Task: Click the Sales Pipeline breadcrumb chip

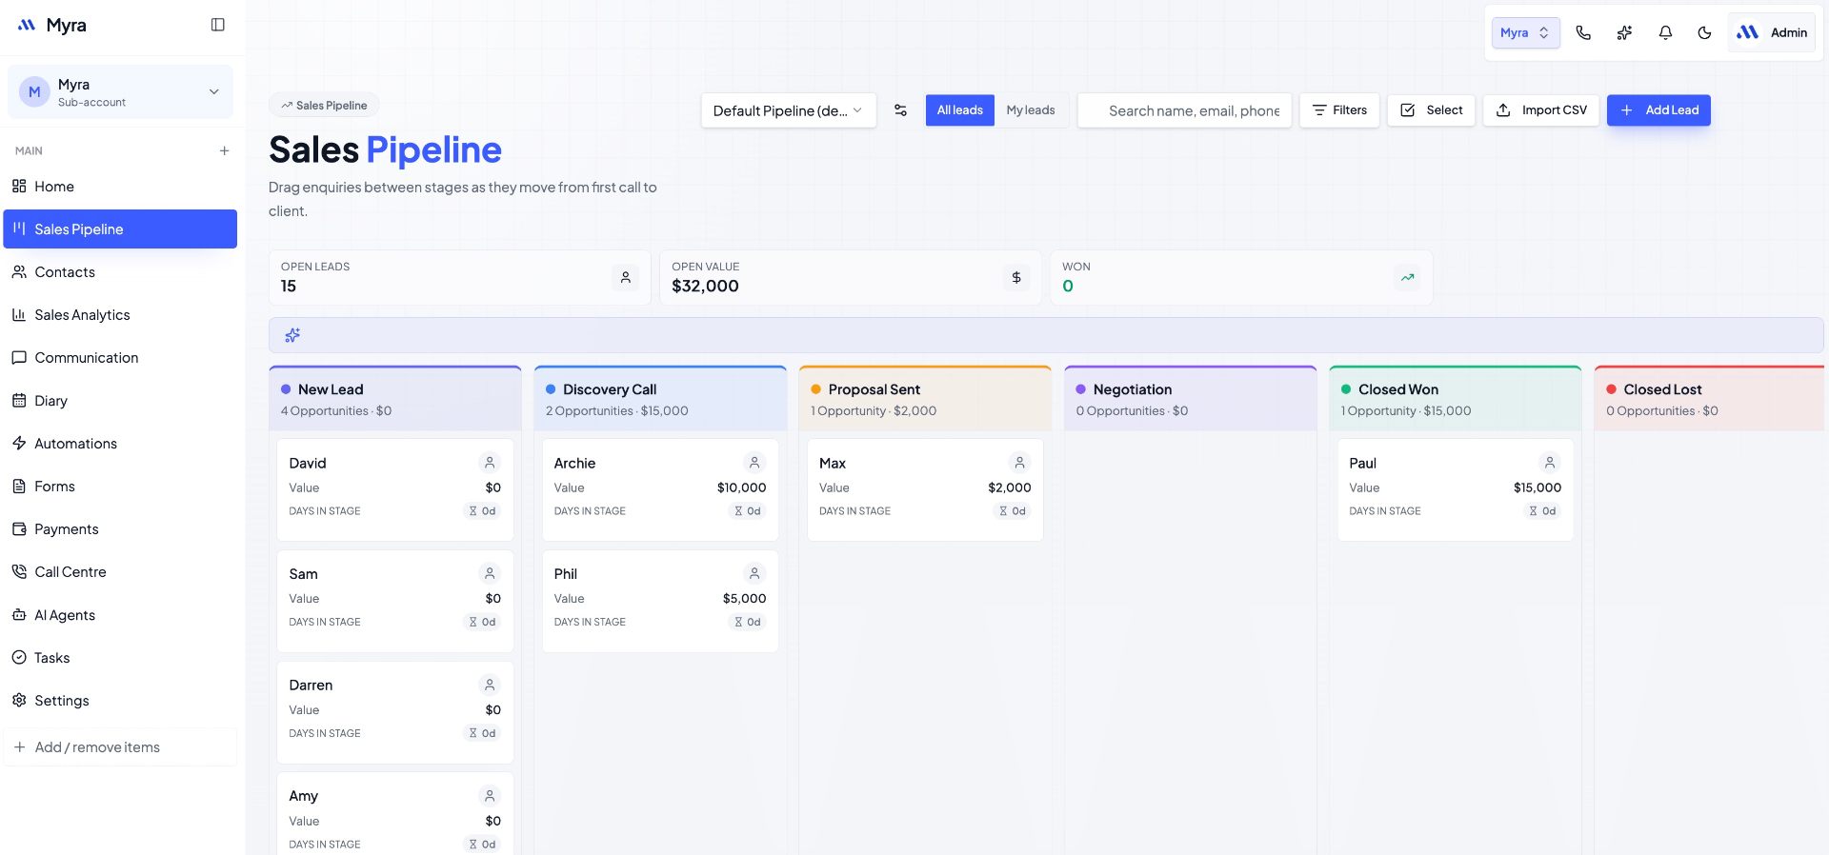Action: (x=324, y=106)
